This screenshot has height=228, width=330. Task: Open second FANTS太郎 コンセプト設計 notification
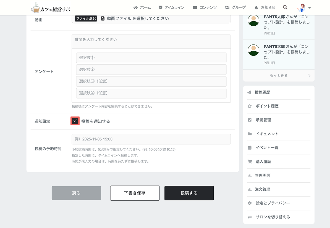click(x=279, y=55)
